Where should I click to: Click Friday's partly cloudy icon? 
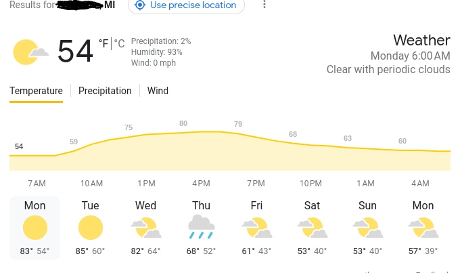[257, 228]
